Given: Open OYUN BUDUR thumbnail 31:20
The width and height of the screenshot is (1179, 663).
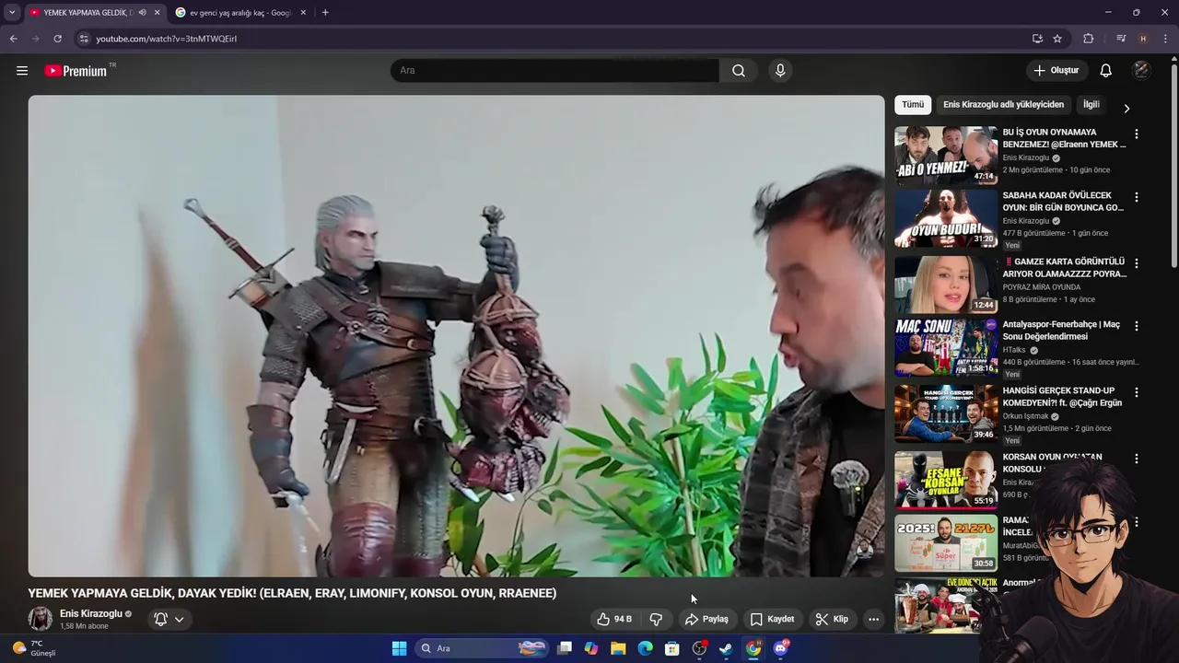Looking at the screenshot, I should tap(946, 218).
